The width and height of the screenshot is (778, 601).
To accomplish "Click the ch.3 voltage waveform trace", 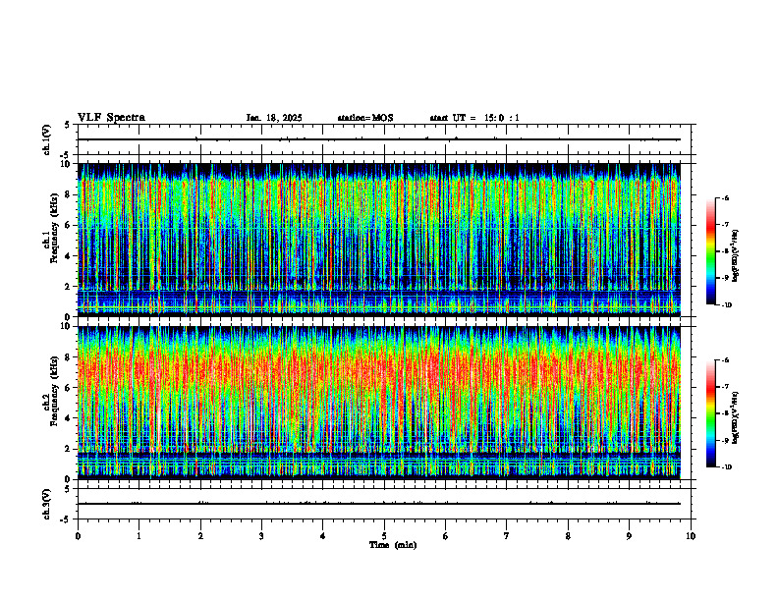I will tap(378, 504).
